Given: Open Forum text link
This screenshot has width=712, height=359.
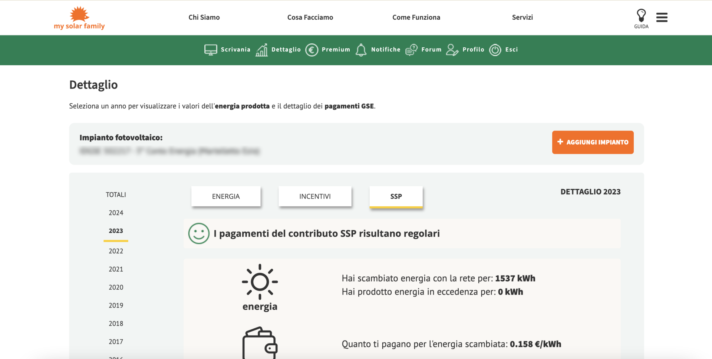Looking at the screenshot, I should [431, 50].
